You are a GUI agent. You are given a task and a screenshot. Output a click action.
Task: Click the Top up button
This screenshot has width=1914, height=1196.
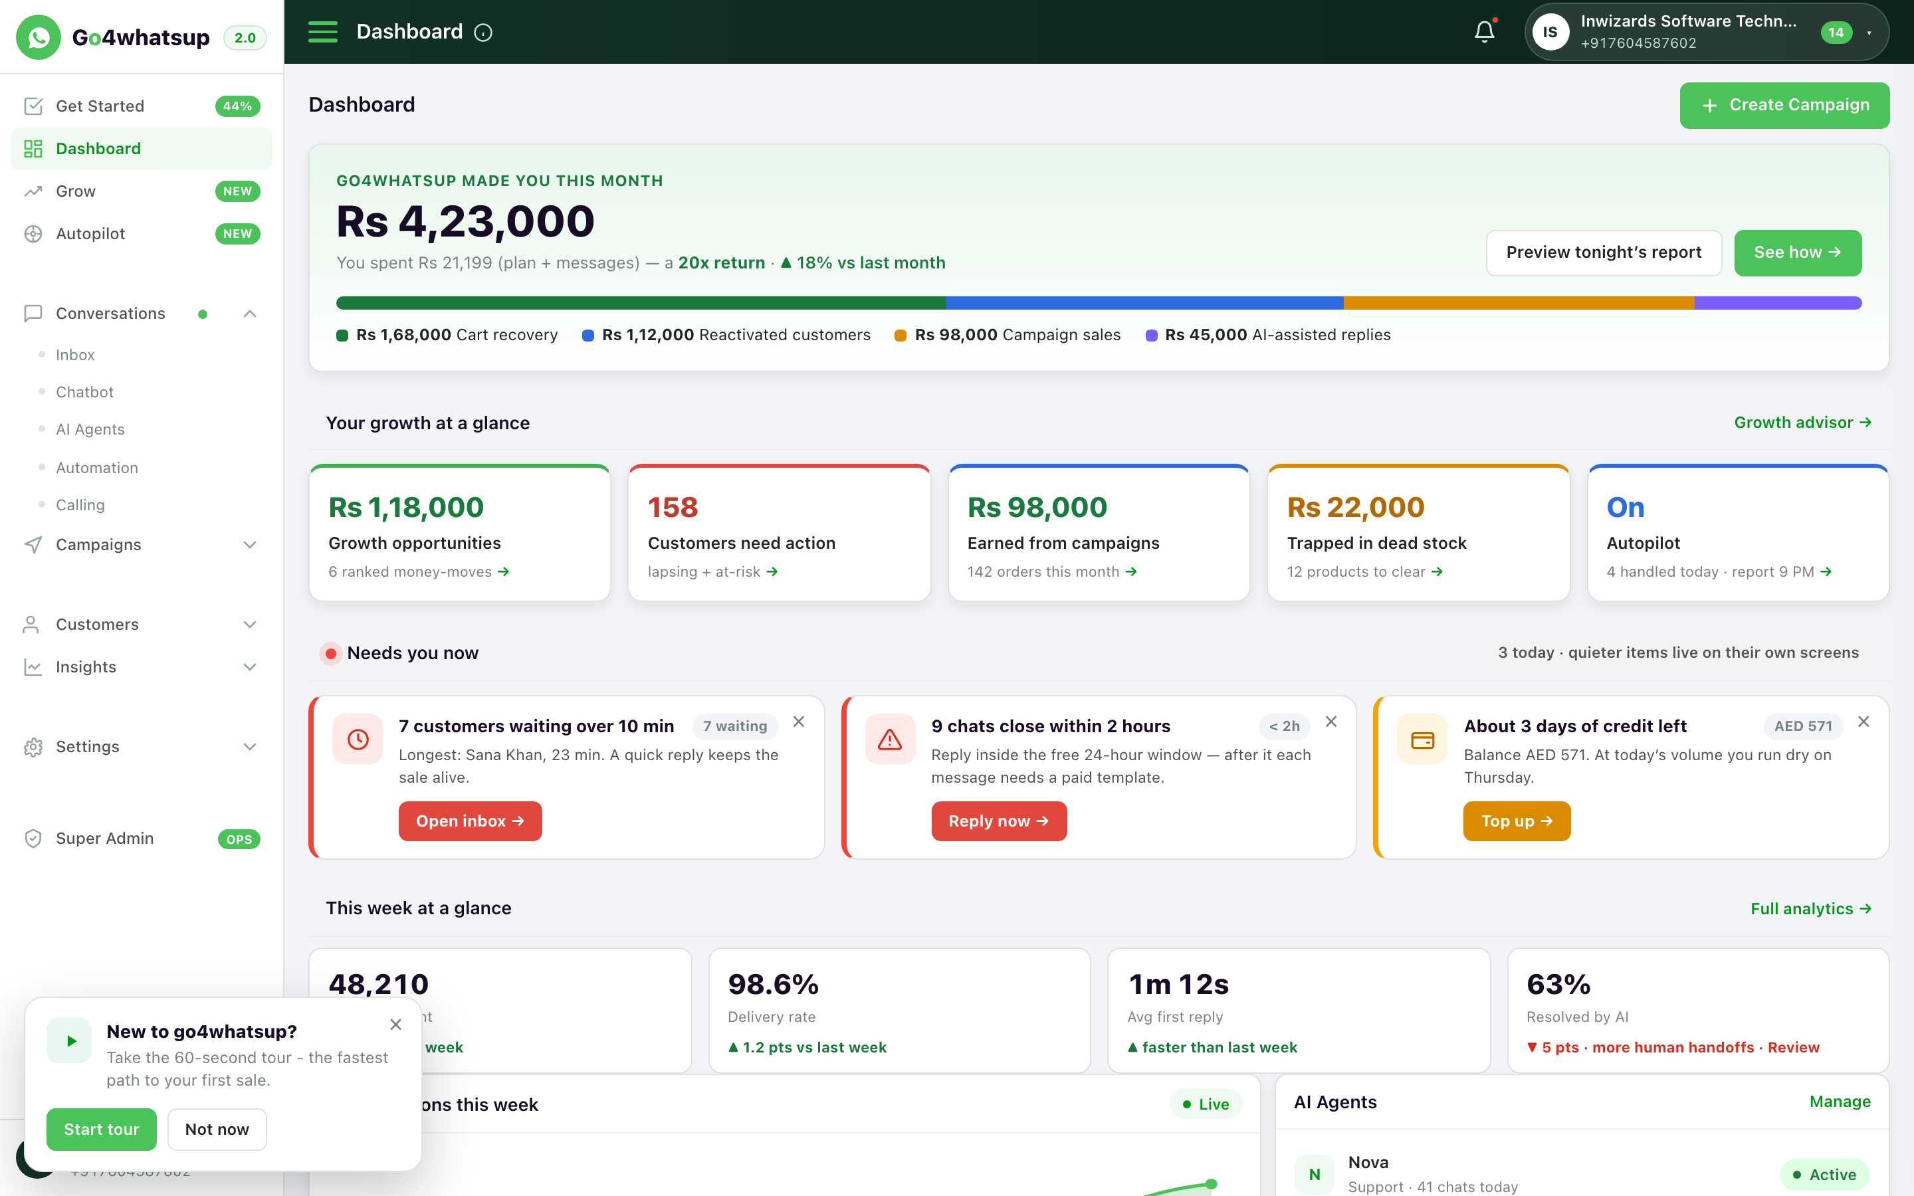[x=1516, y=821]
